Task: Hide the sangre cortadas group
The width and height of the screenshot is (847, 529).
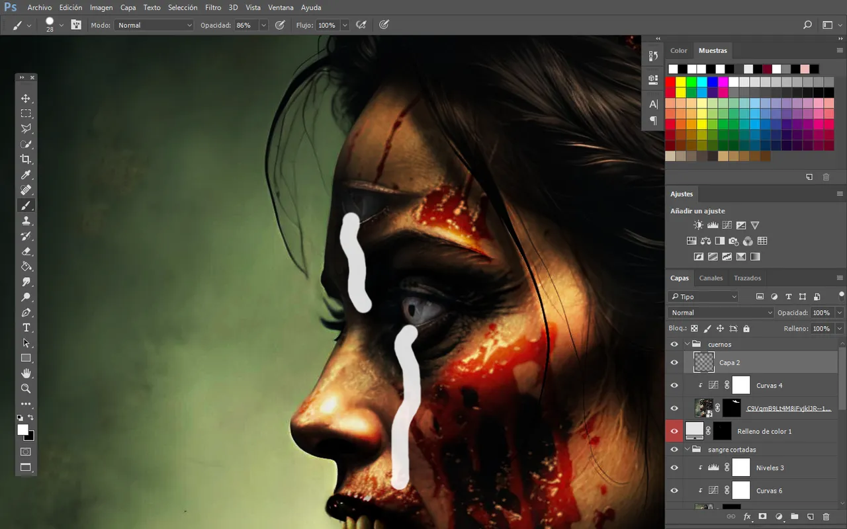Action: 674,450
